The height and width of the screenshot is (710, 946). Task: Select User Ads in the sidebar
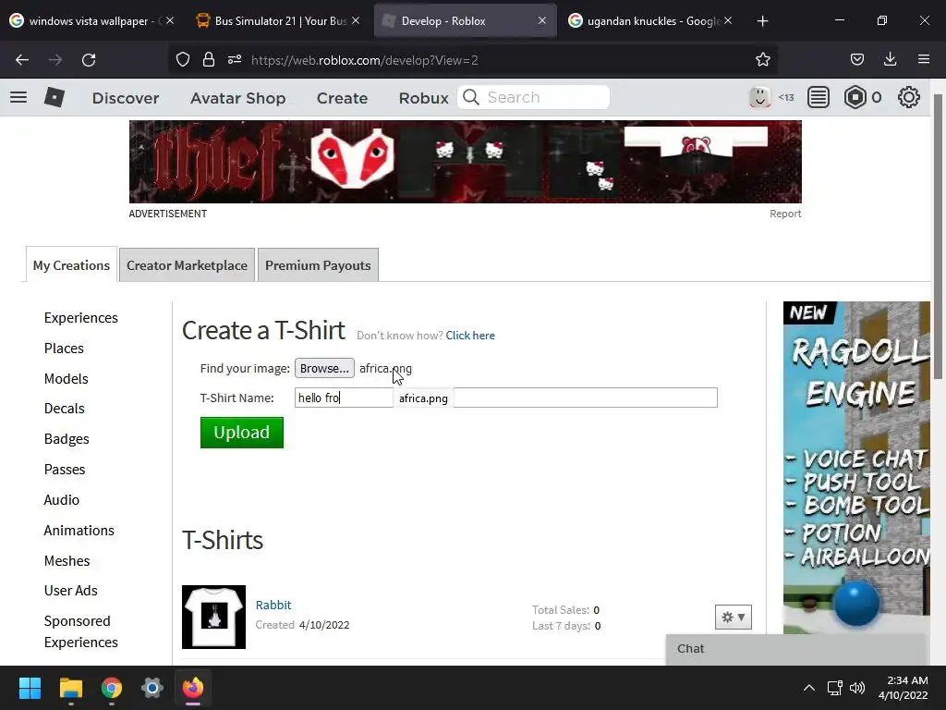click(x=70, y=591)
